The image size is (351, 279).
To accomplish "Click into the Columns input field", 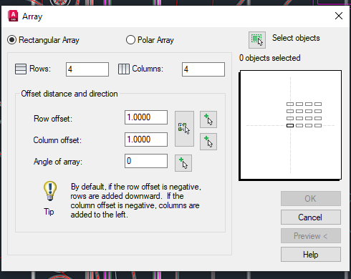I will pyautogui.click(x=203, y=69).
